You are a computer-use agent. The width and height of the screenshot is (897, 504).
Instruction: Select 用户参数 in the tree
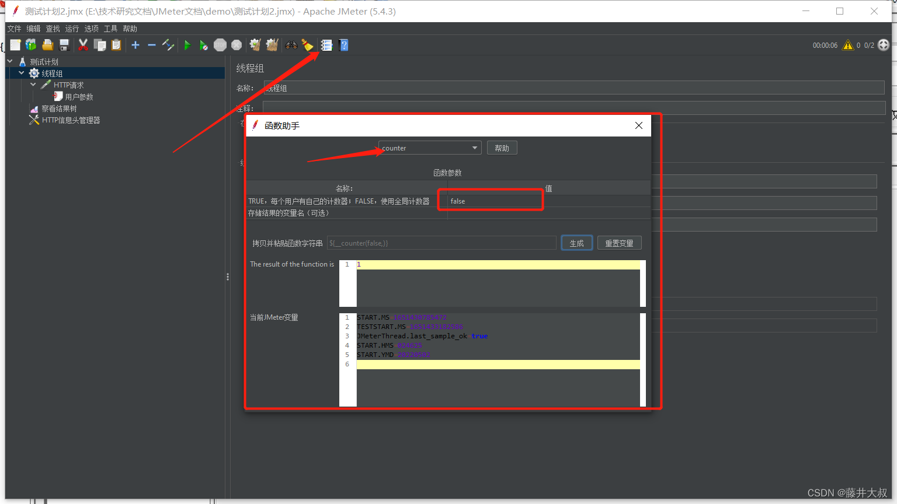(79, 97)
